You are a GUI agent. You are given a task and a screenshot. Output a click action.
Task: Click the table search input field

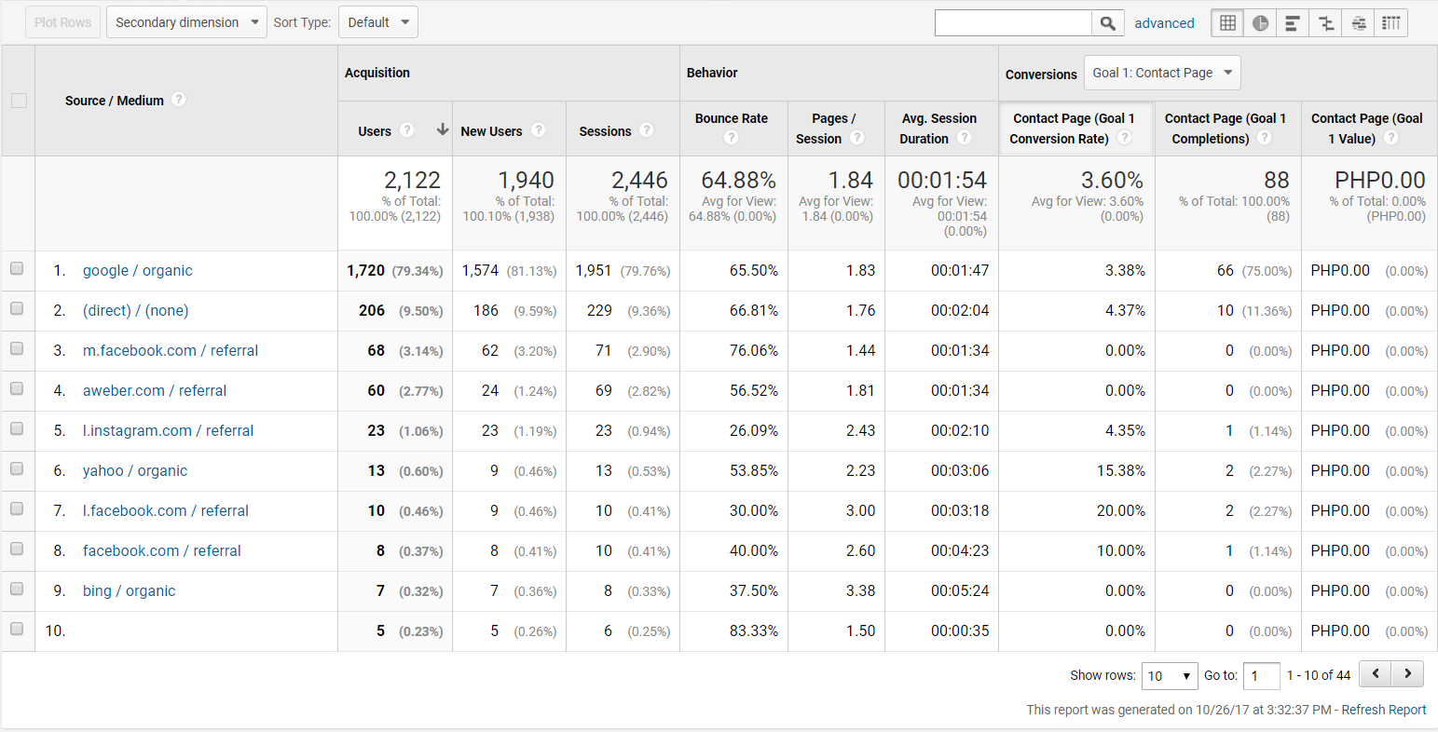(1013, 23)
